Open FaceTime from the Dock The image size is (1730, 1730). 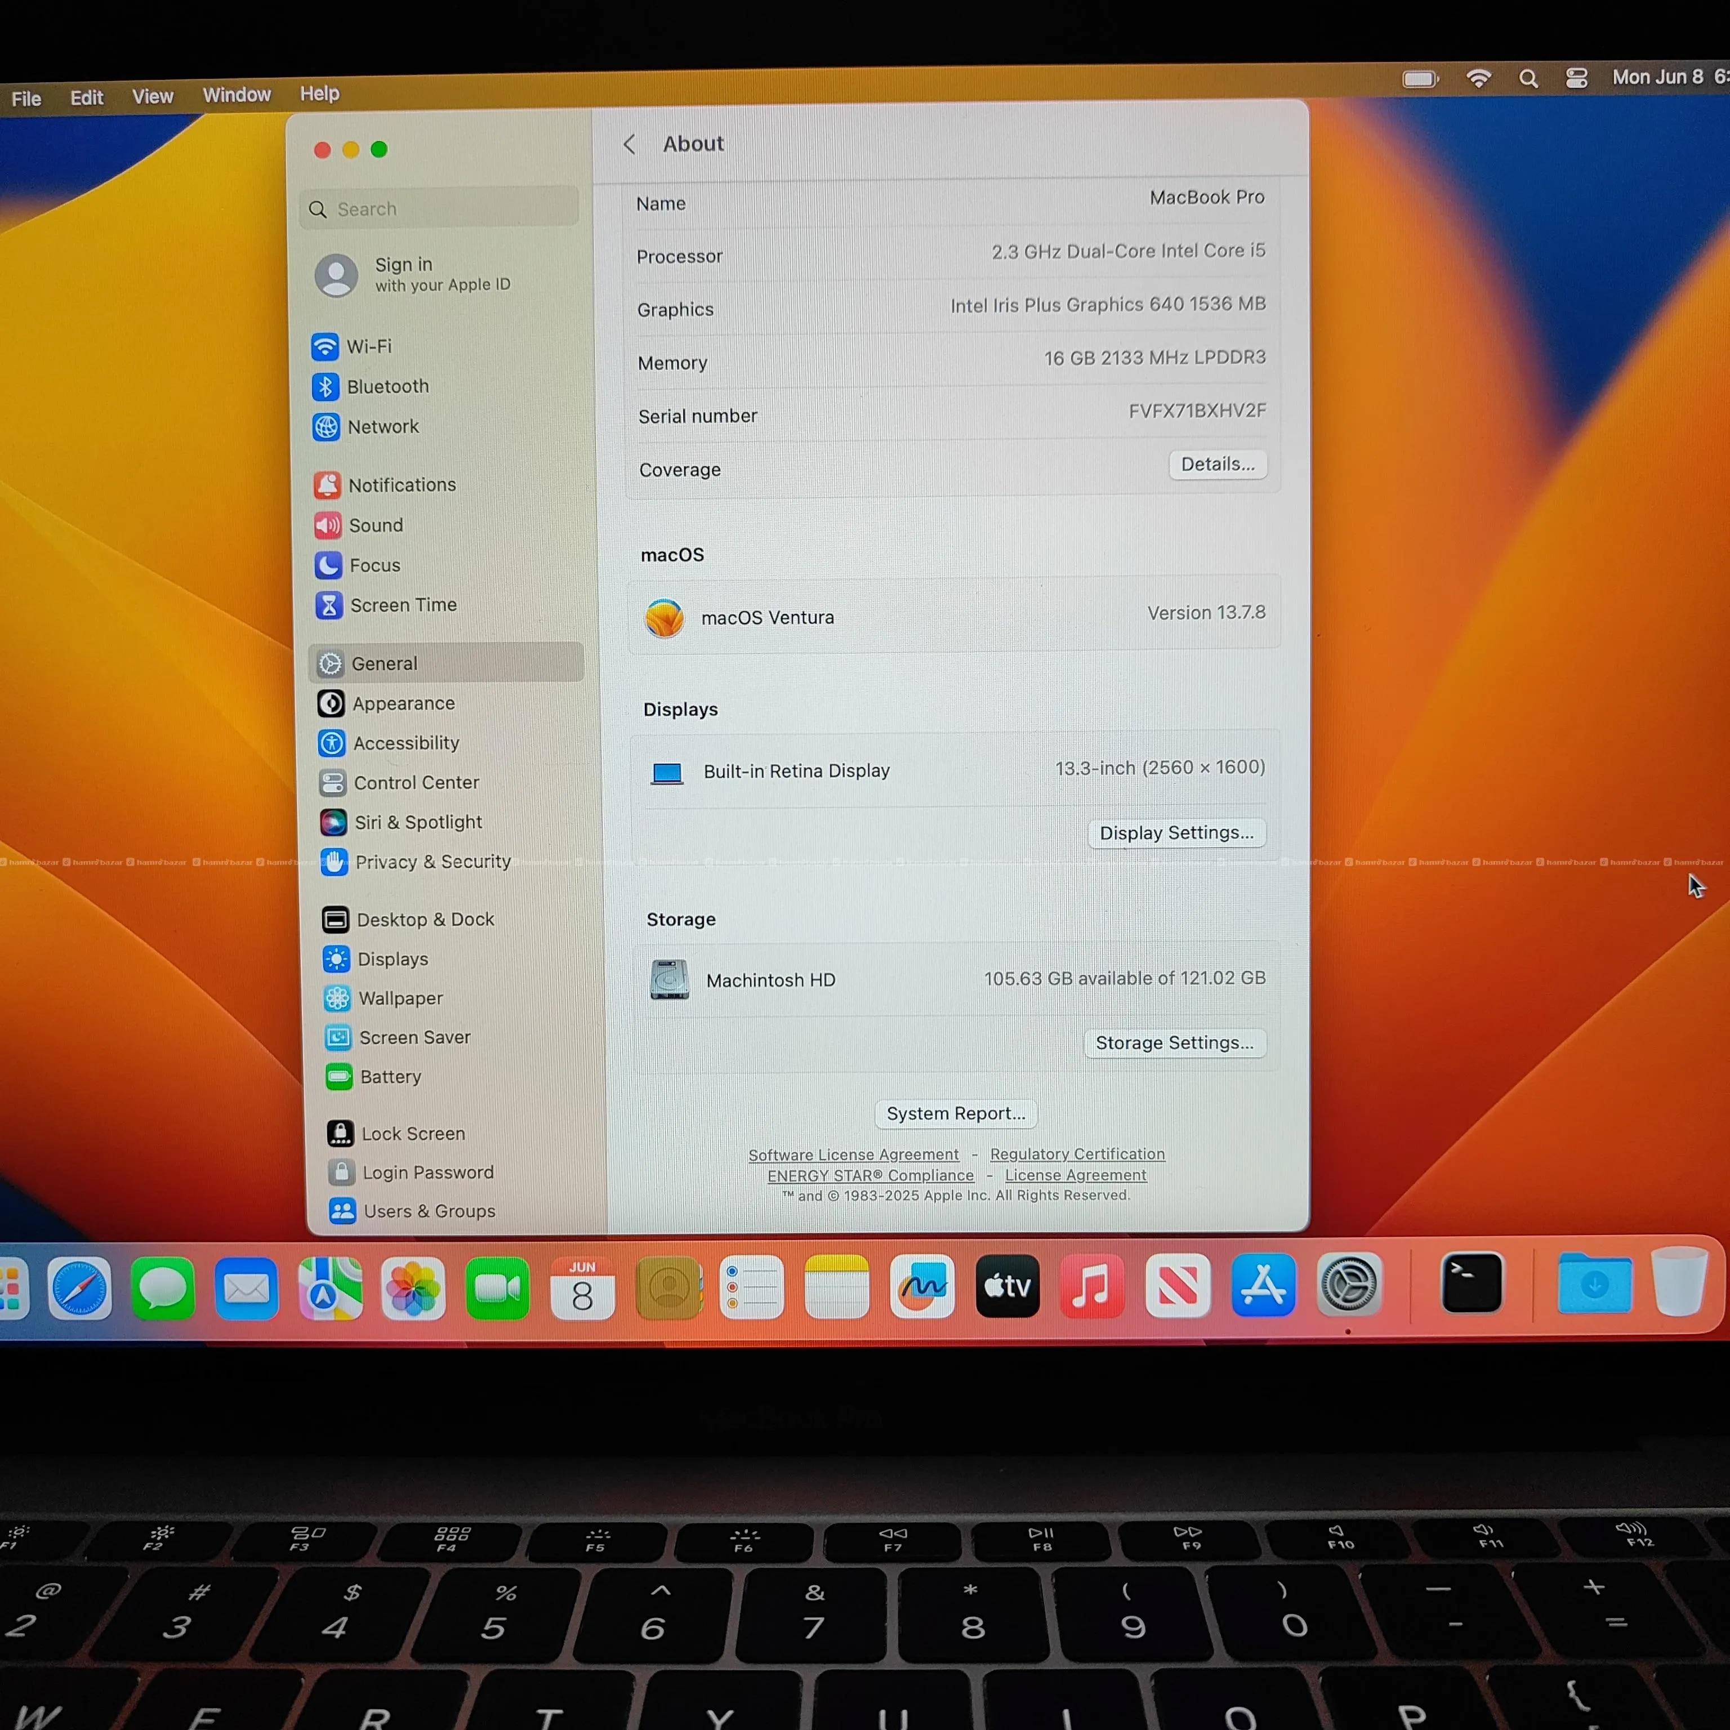497,1288
